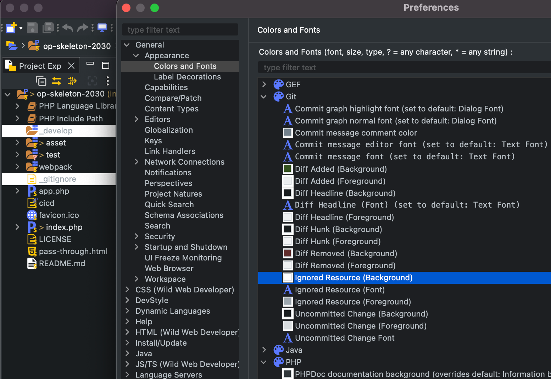This screenshot has width=551, height=379.
Task: Toggle Link with Editor double-arrow icon
Action: pos(57,81)
